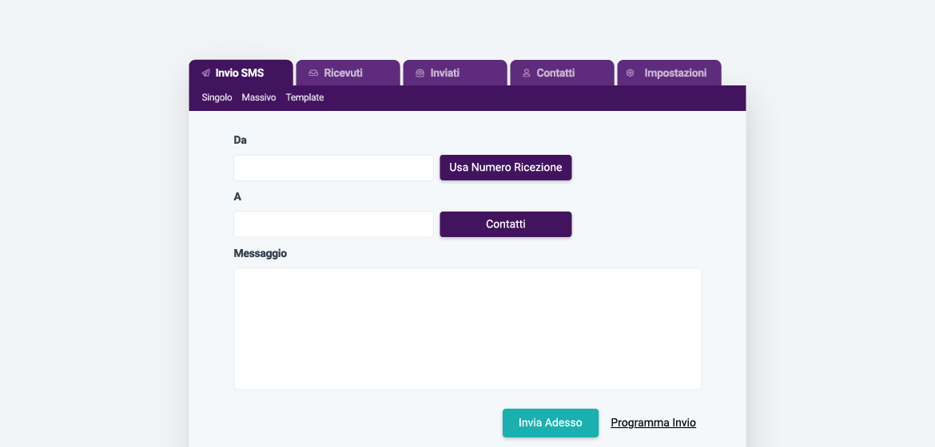Click the purple Contatti button beside recipient field
This screenshot has width=935, height=447.
(x=505, y=224)
